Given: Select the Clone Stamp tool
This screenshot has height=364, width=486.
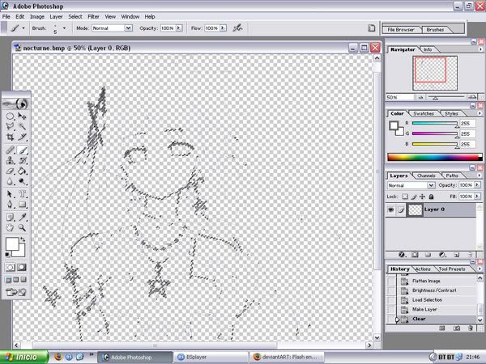Looking at the screenshot, I should point(10,160).
